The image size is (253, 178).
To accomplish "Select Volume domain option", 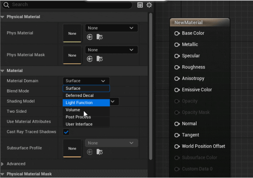I will tap(86, 110).
